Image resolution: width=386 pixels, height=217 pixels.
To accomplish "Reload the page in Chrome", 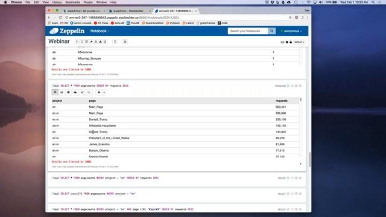I will [x=60, y=17].
